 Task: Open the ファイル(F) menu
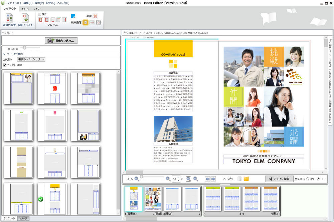(13, 3)
